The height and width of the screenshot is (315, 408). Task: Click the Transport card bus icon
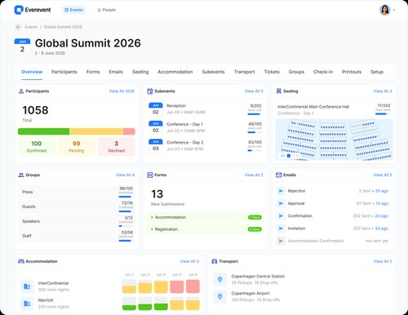[x=215, y=261]
